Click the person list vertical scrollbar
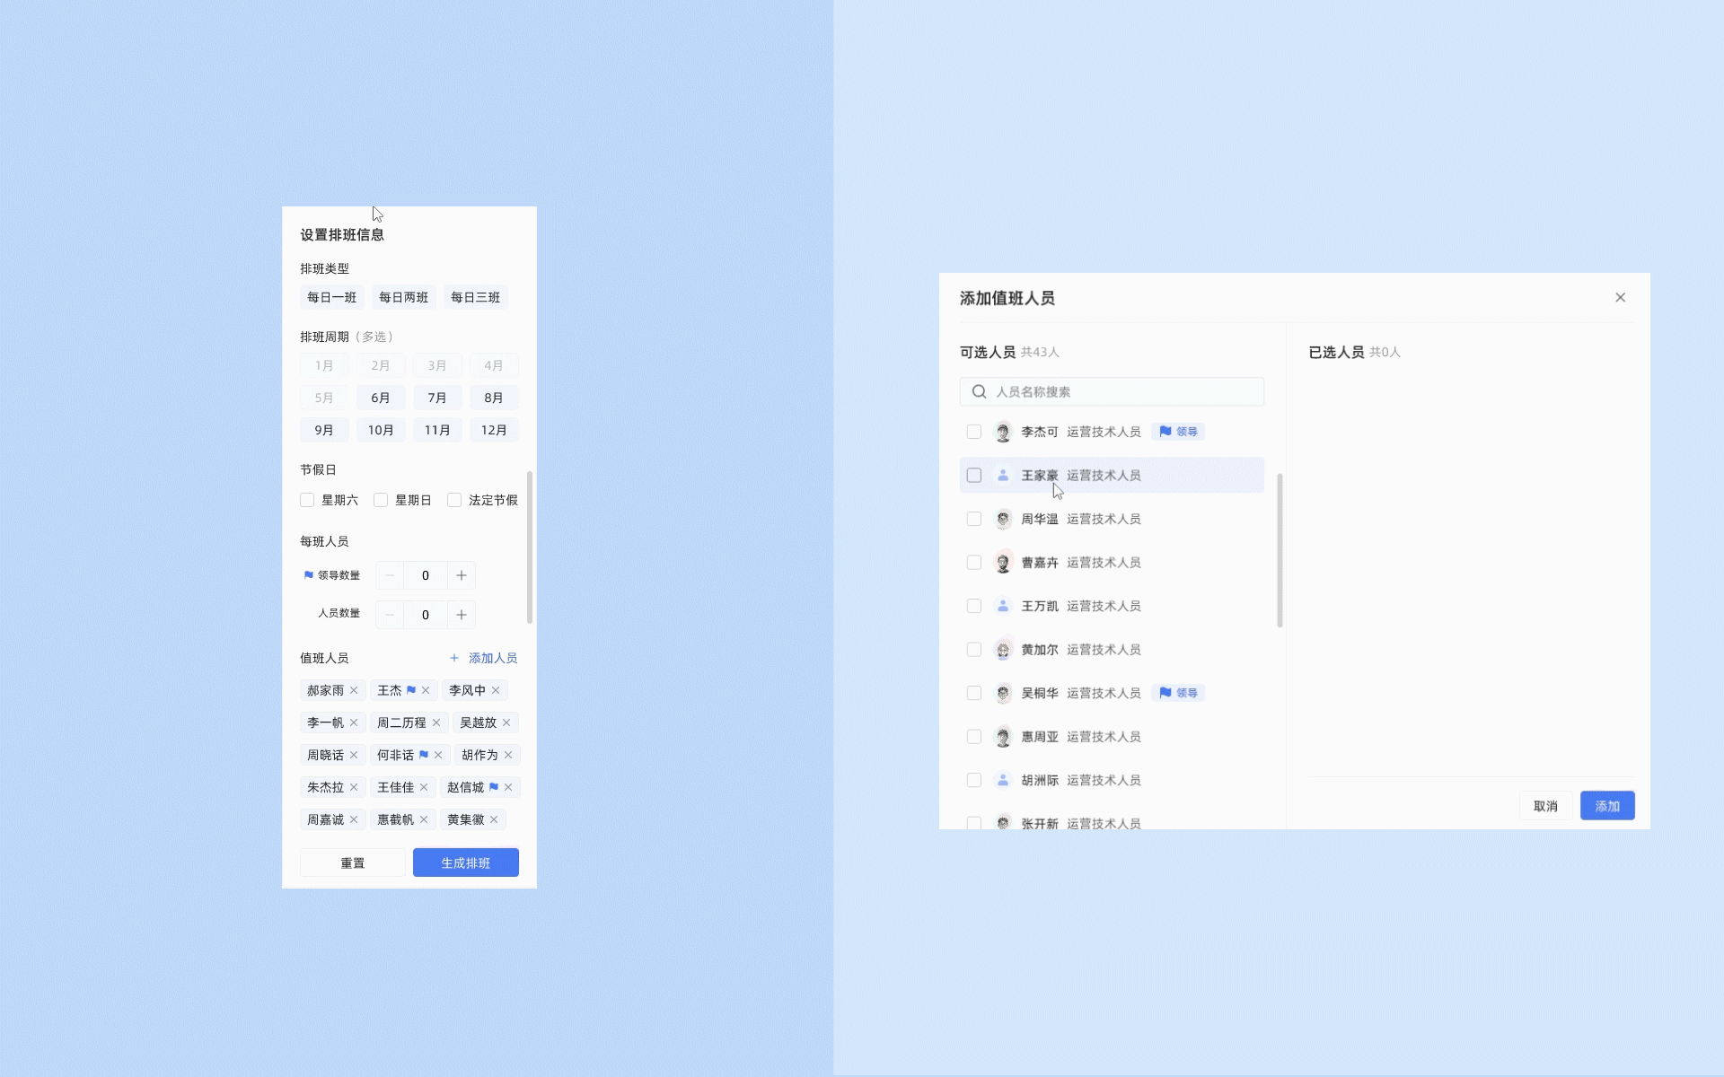1724x1077 pixels. pos(1280,549)
